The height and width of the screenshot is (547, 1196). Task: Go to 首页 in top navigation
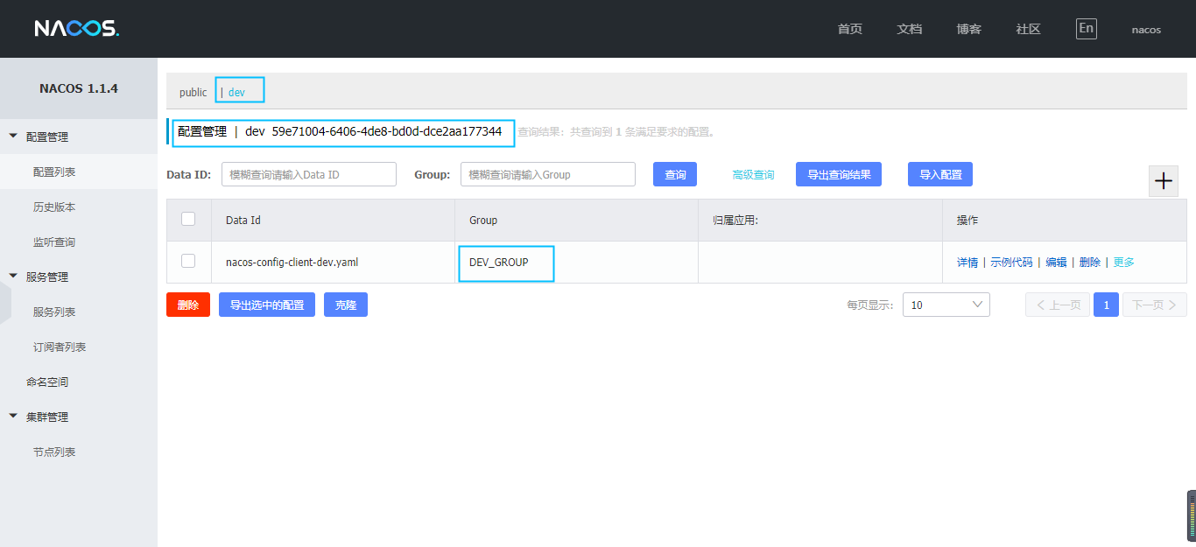849,29
